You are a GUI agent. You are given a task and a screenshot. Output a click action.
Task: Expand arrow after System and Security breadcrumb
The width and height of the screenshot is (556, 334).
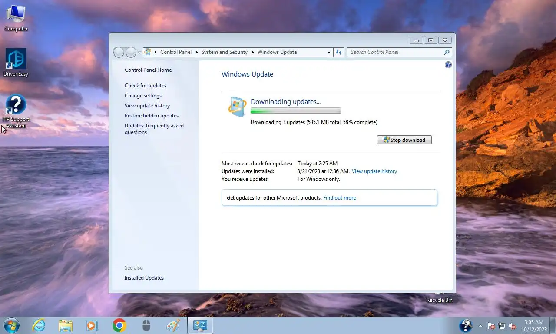(x=252, y=52)
